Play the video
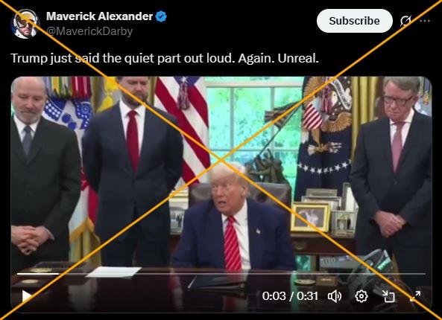 click(27, 296)
